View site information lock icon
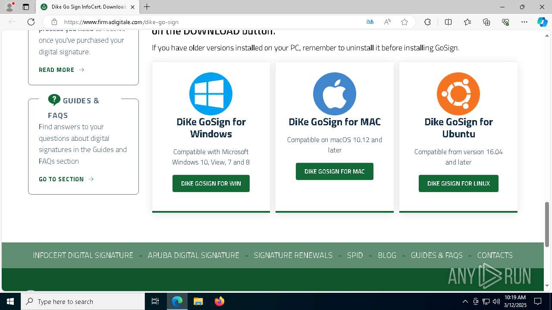552x310 pixels. 54,22
